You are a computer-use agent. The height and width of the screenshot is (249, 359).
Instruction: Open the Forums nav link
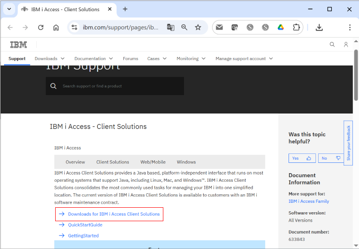[131, 59]
